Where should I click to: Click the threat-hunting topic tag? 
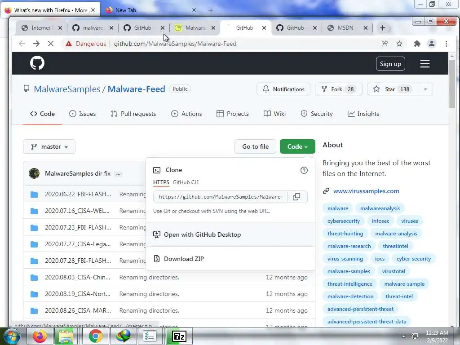(x=345, y=234)
